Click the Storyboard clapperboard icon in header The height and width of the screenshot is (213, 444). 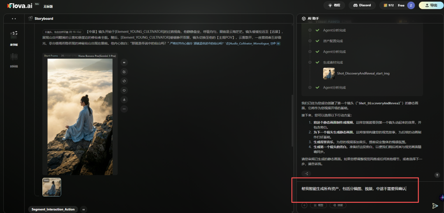click(30, 19)
